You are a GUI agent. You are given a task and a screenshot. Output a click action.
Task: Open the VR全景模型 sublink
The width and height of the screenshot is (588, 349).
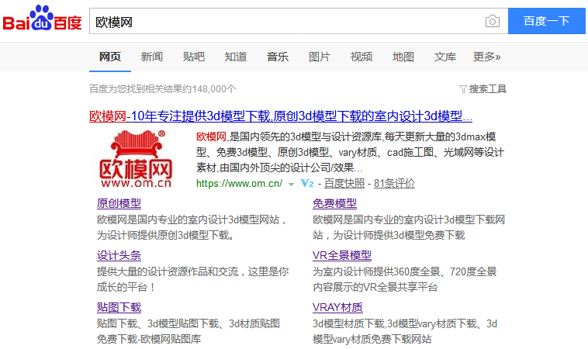point(342,256)
